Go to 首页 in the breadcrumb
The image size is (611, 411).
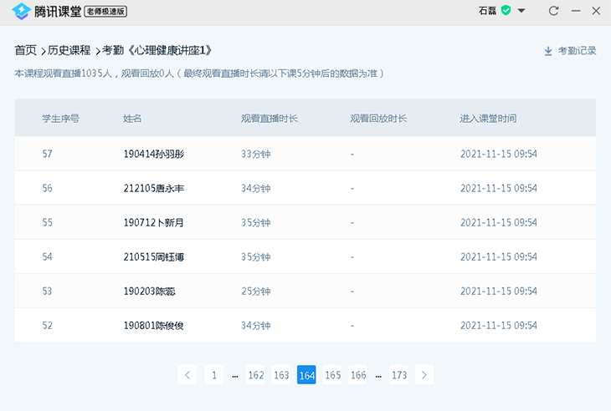[x=26, y=50]
